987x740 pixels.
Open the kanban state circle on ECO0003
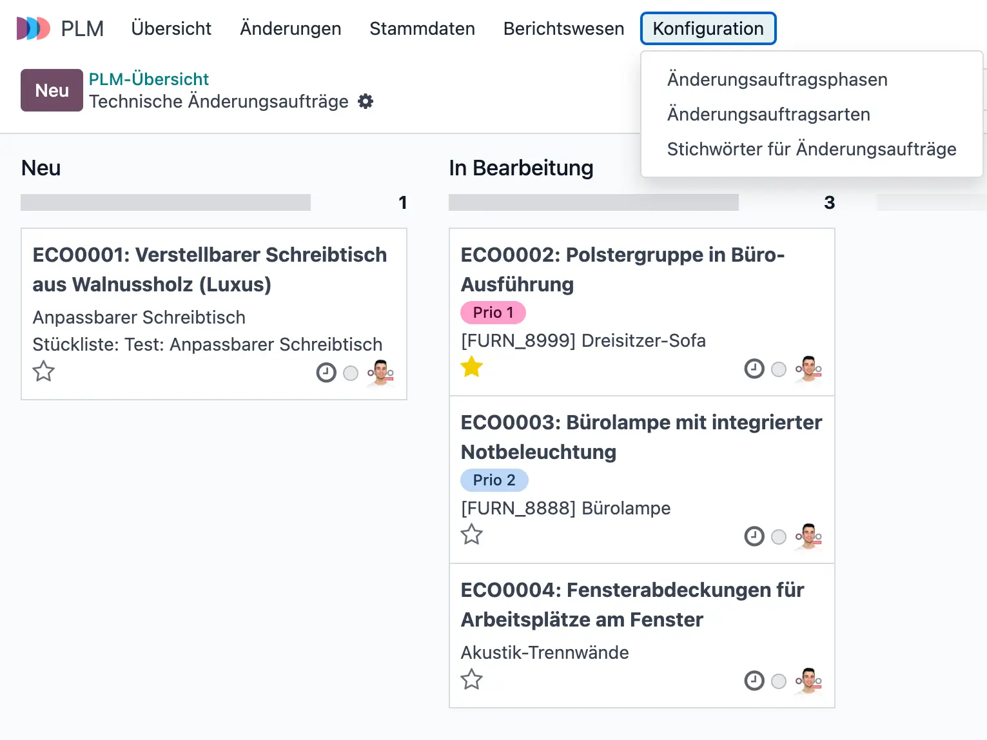tap(778, 536)
